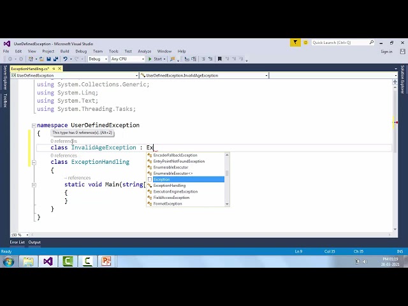Save the current file with Save icon
Image resolution: width=408 pixels, height=306 pixels.
click(48, 59)
